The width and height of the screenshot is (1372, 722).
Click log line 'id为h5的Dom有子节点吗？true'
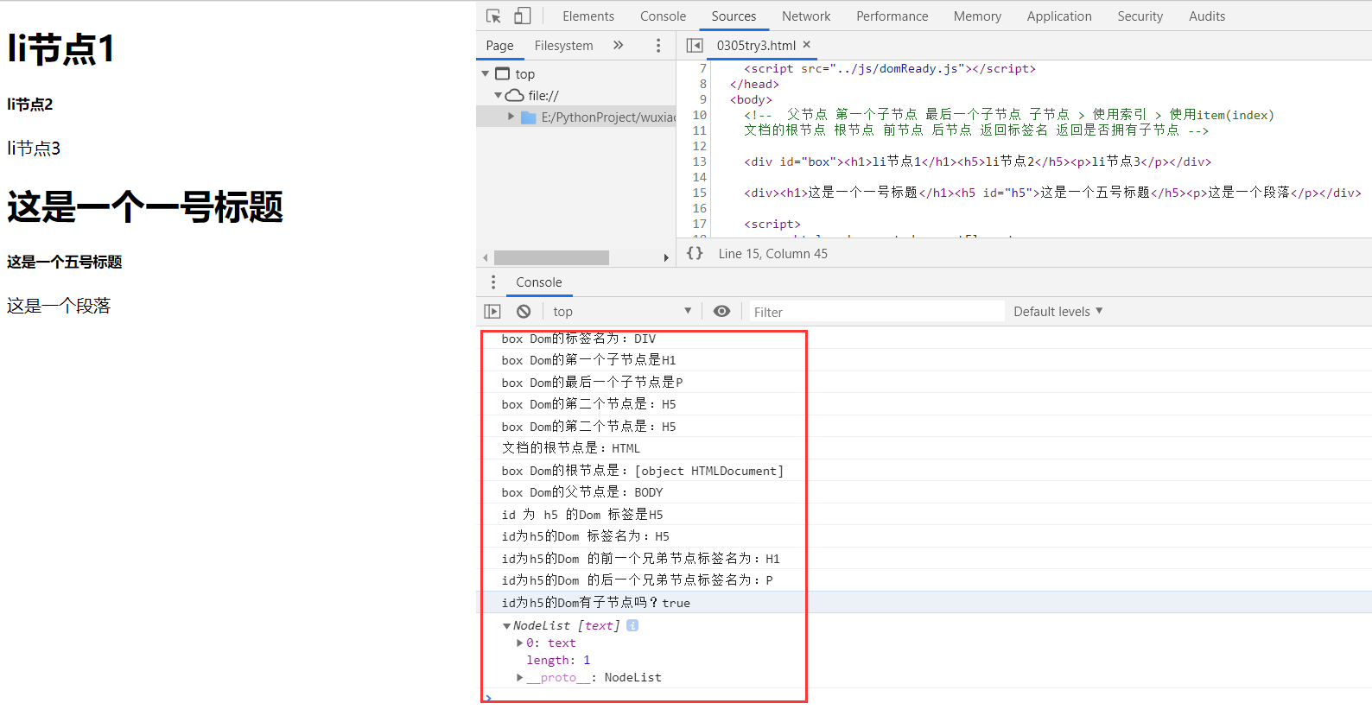point(596,603)
